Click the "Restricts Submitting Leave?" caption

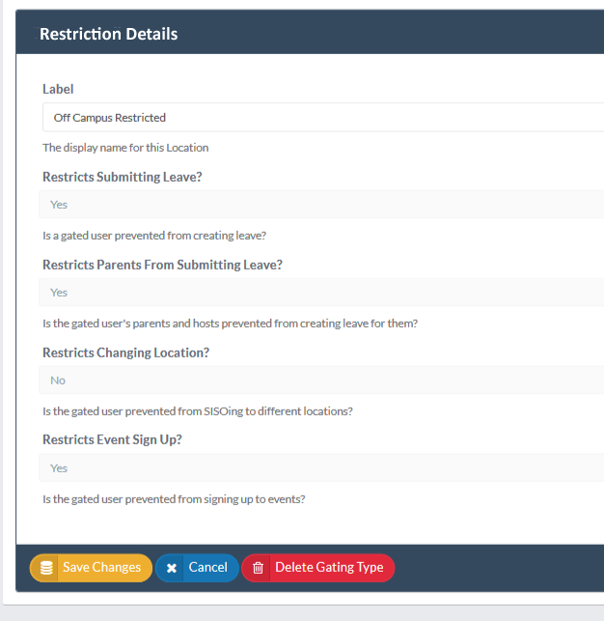point(123,177)
